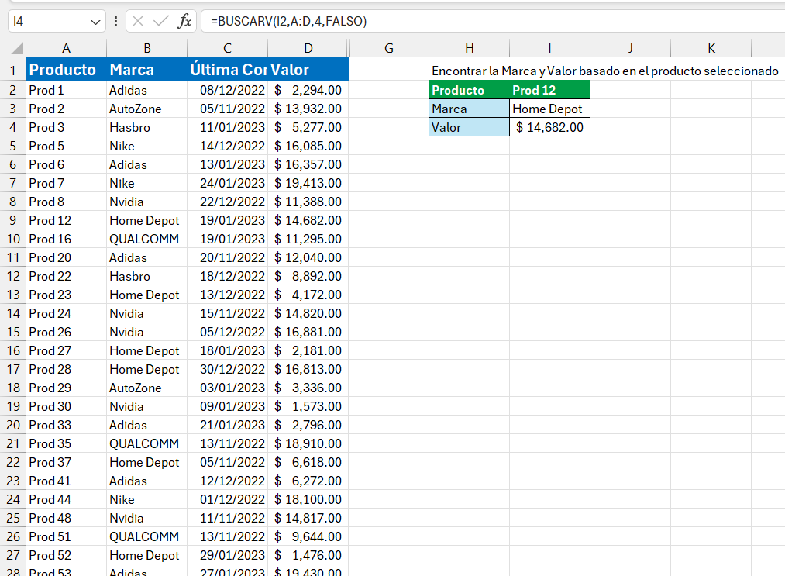Select row 20 header
The image size is (785, 576).
click(12, 425)
